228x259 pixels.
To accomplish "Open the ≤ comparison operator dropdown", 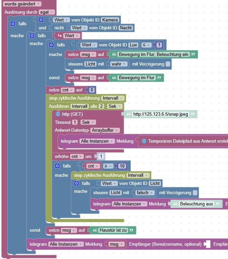I will [x=146, y=45].
